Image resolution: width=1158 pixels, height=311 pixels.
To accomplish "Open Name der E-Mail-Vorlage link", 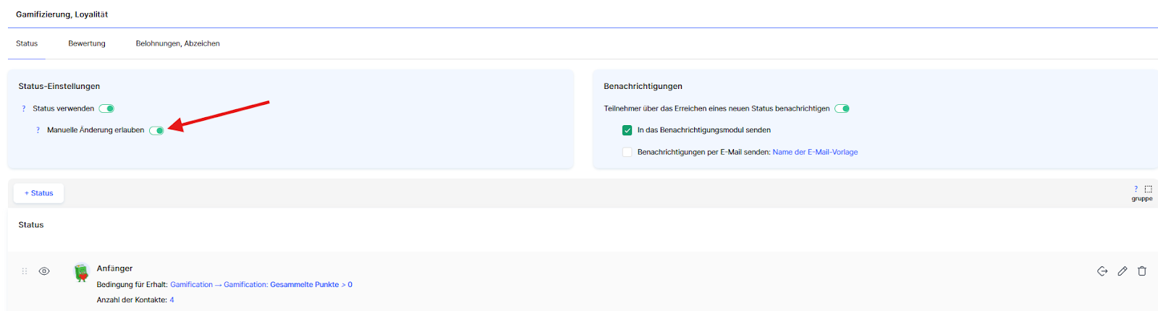I will pyautogui.click(x=815, y=152).
